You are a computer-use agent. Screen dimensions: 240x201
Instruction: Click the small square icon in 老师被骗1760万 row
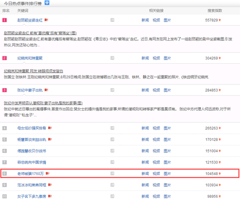click(112, 174)
